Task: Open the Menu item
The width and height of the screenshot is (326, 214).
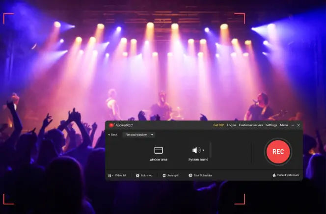Action: click(284, 125)
